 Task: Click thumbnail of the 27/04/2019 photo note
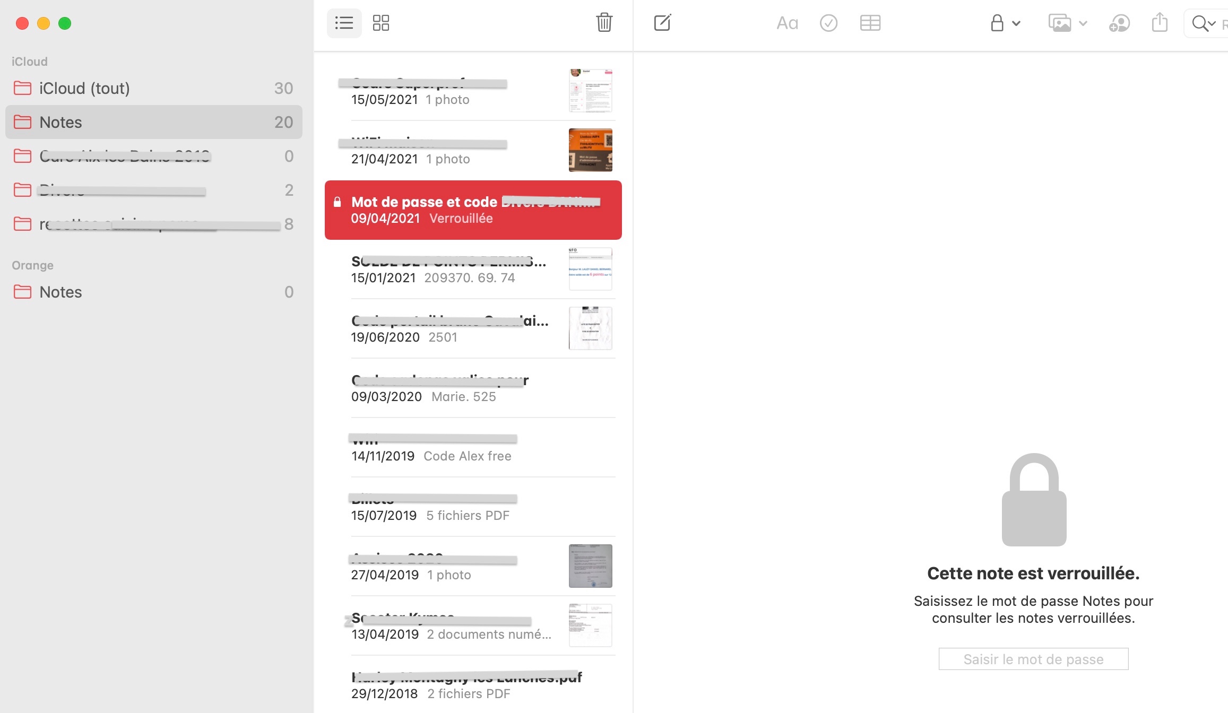[590, 566]
